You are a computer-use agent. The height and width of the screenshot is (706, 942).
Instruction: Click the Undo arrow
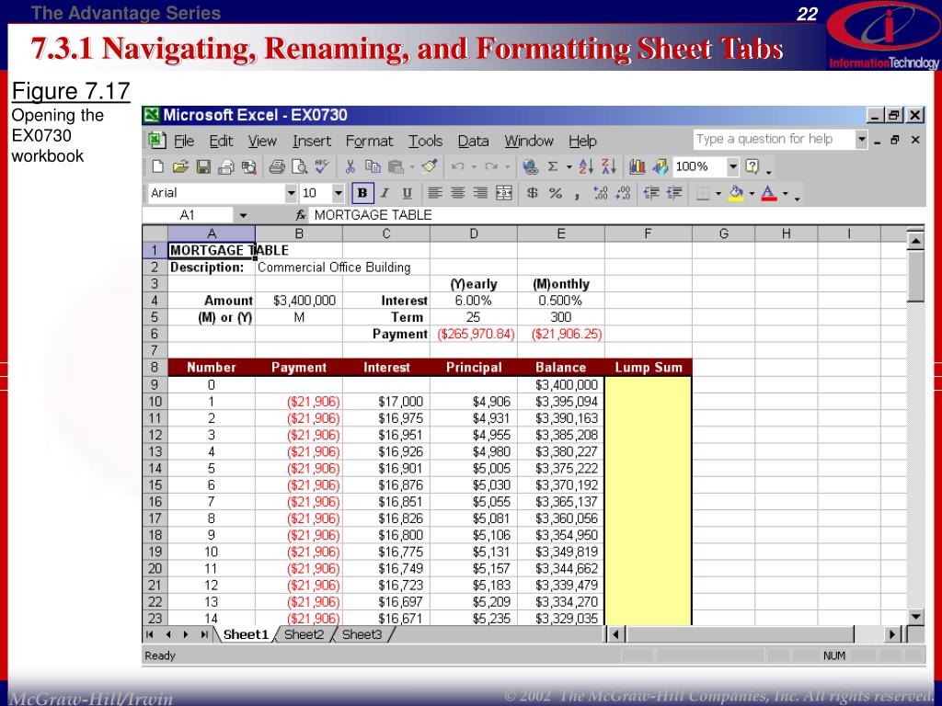(458, 167)
